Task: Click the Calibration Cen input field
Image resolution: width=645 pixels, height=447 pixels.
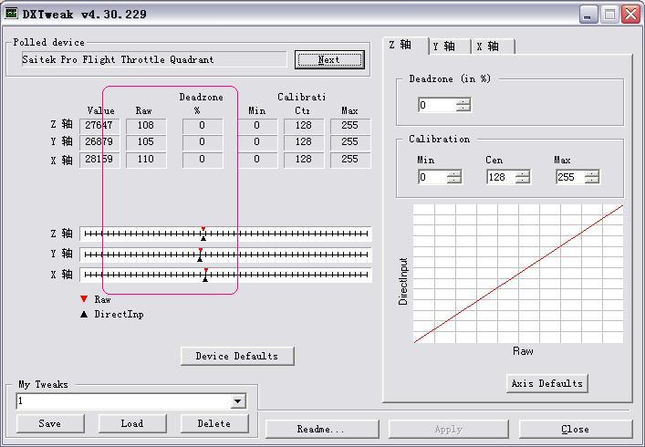Action: pyautogui.click(x=501, y=177)
